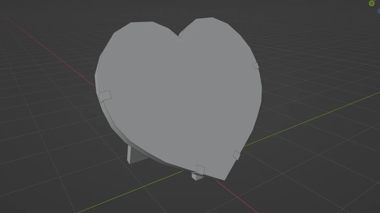The height and width of the screenshot is (213, 380).
Task: Select the heart-shaped mesh object
Action: coord(181,99)
